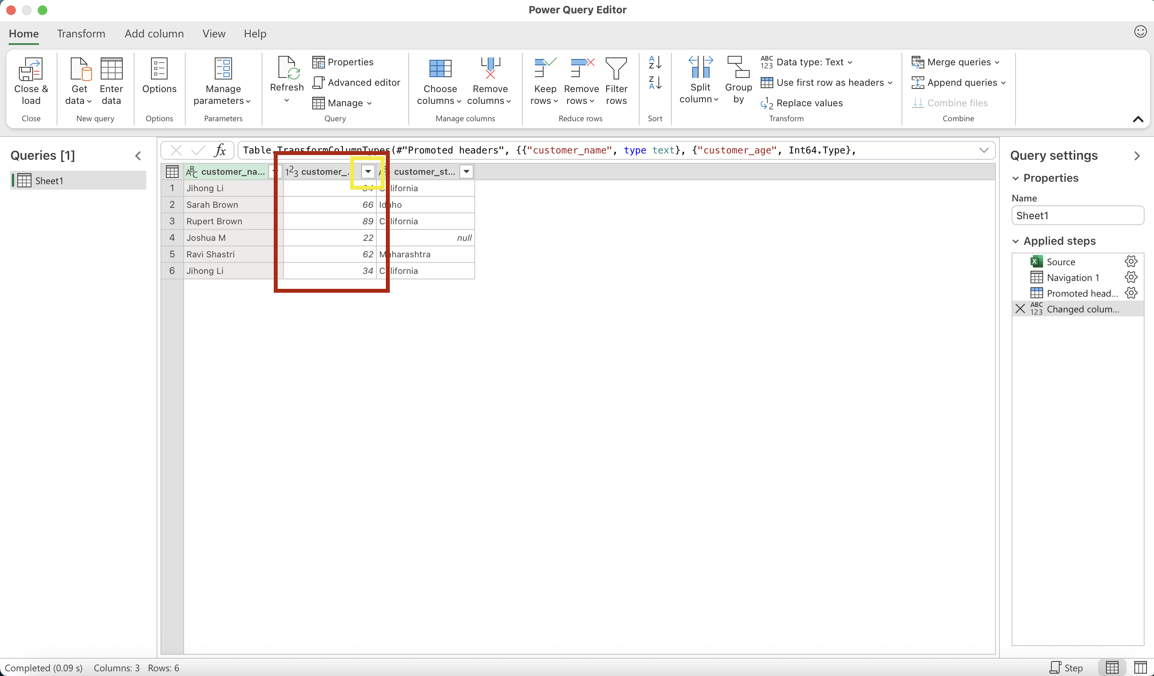Viewport: 1154px width, 676px height.
Task: Click the Close & load icon
Action: point(31,69)
